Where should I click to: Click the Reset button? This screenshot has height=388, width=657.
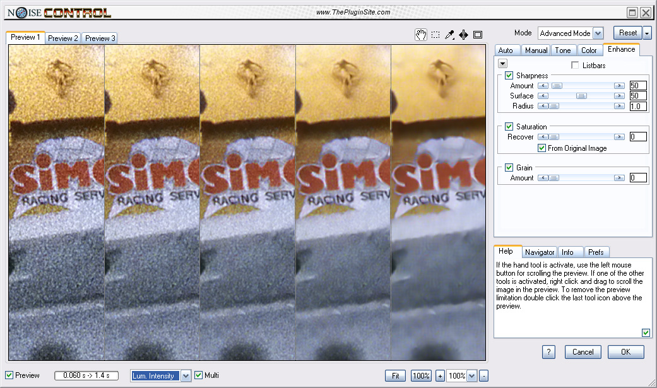point(628,33)
